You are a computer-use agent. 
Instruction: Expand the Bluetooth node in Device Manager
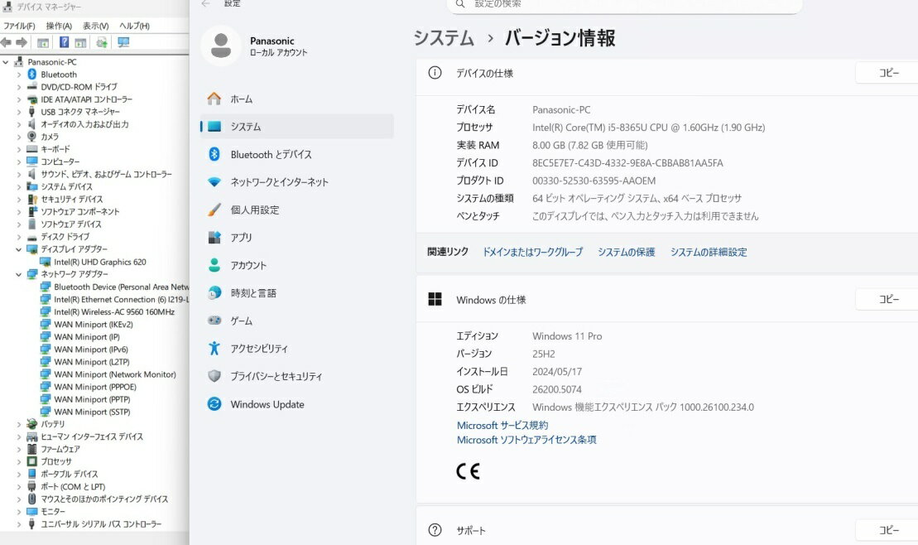(x=19, y=75)
